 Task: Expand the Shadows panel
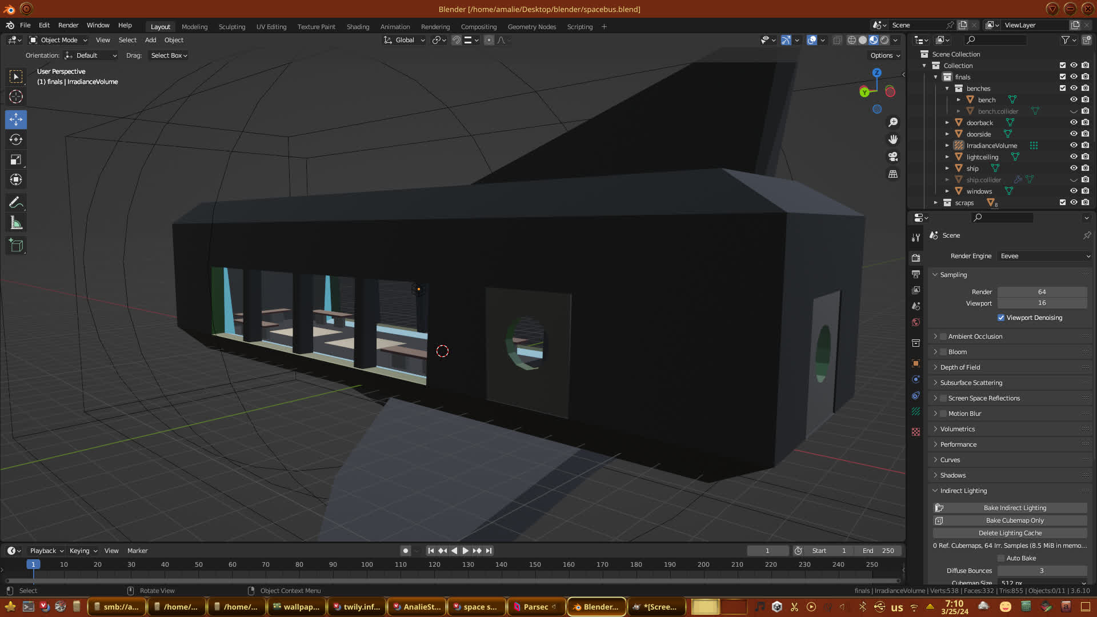click(952, 475)
